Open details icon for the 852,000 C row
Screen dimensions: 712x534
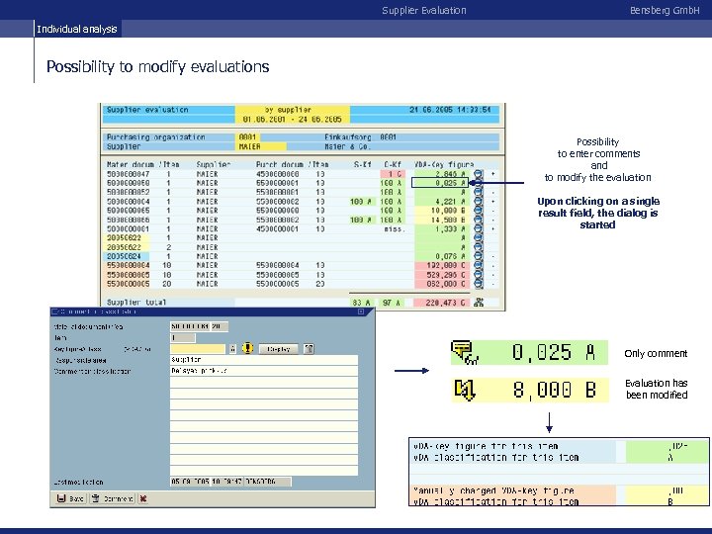pos(479,284)
